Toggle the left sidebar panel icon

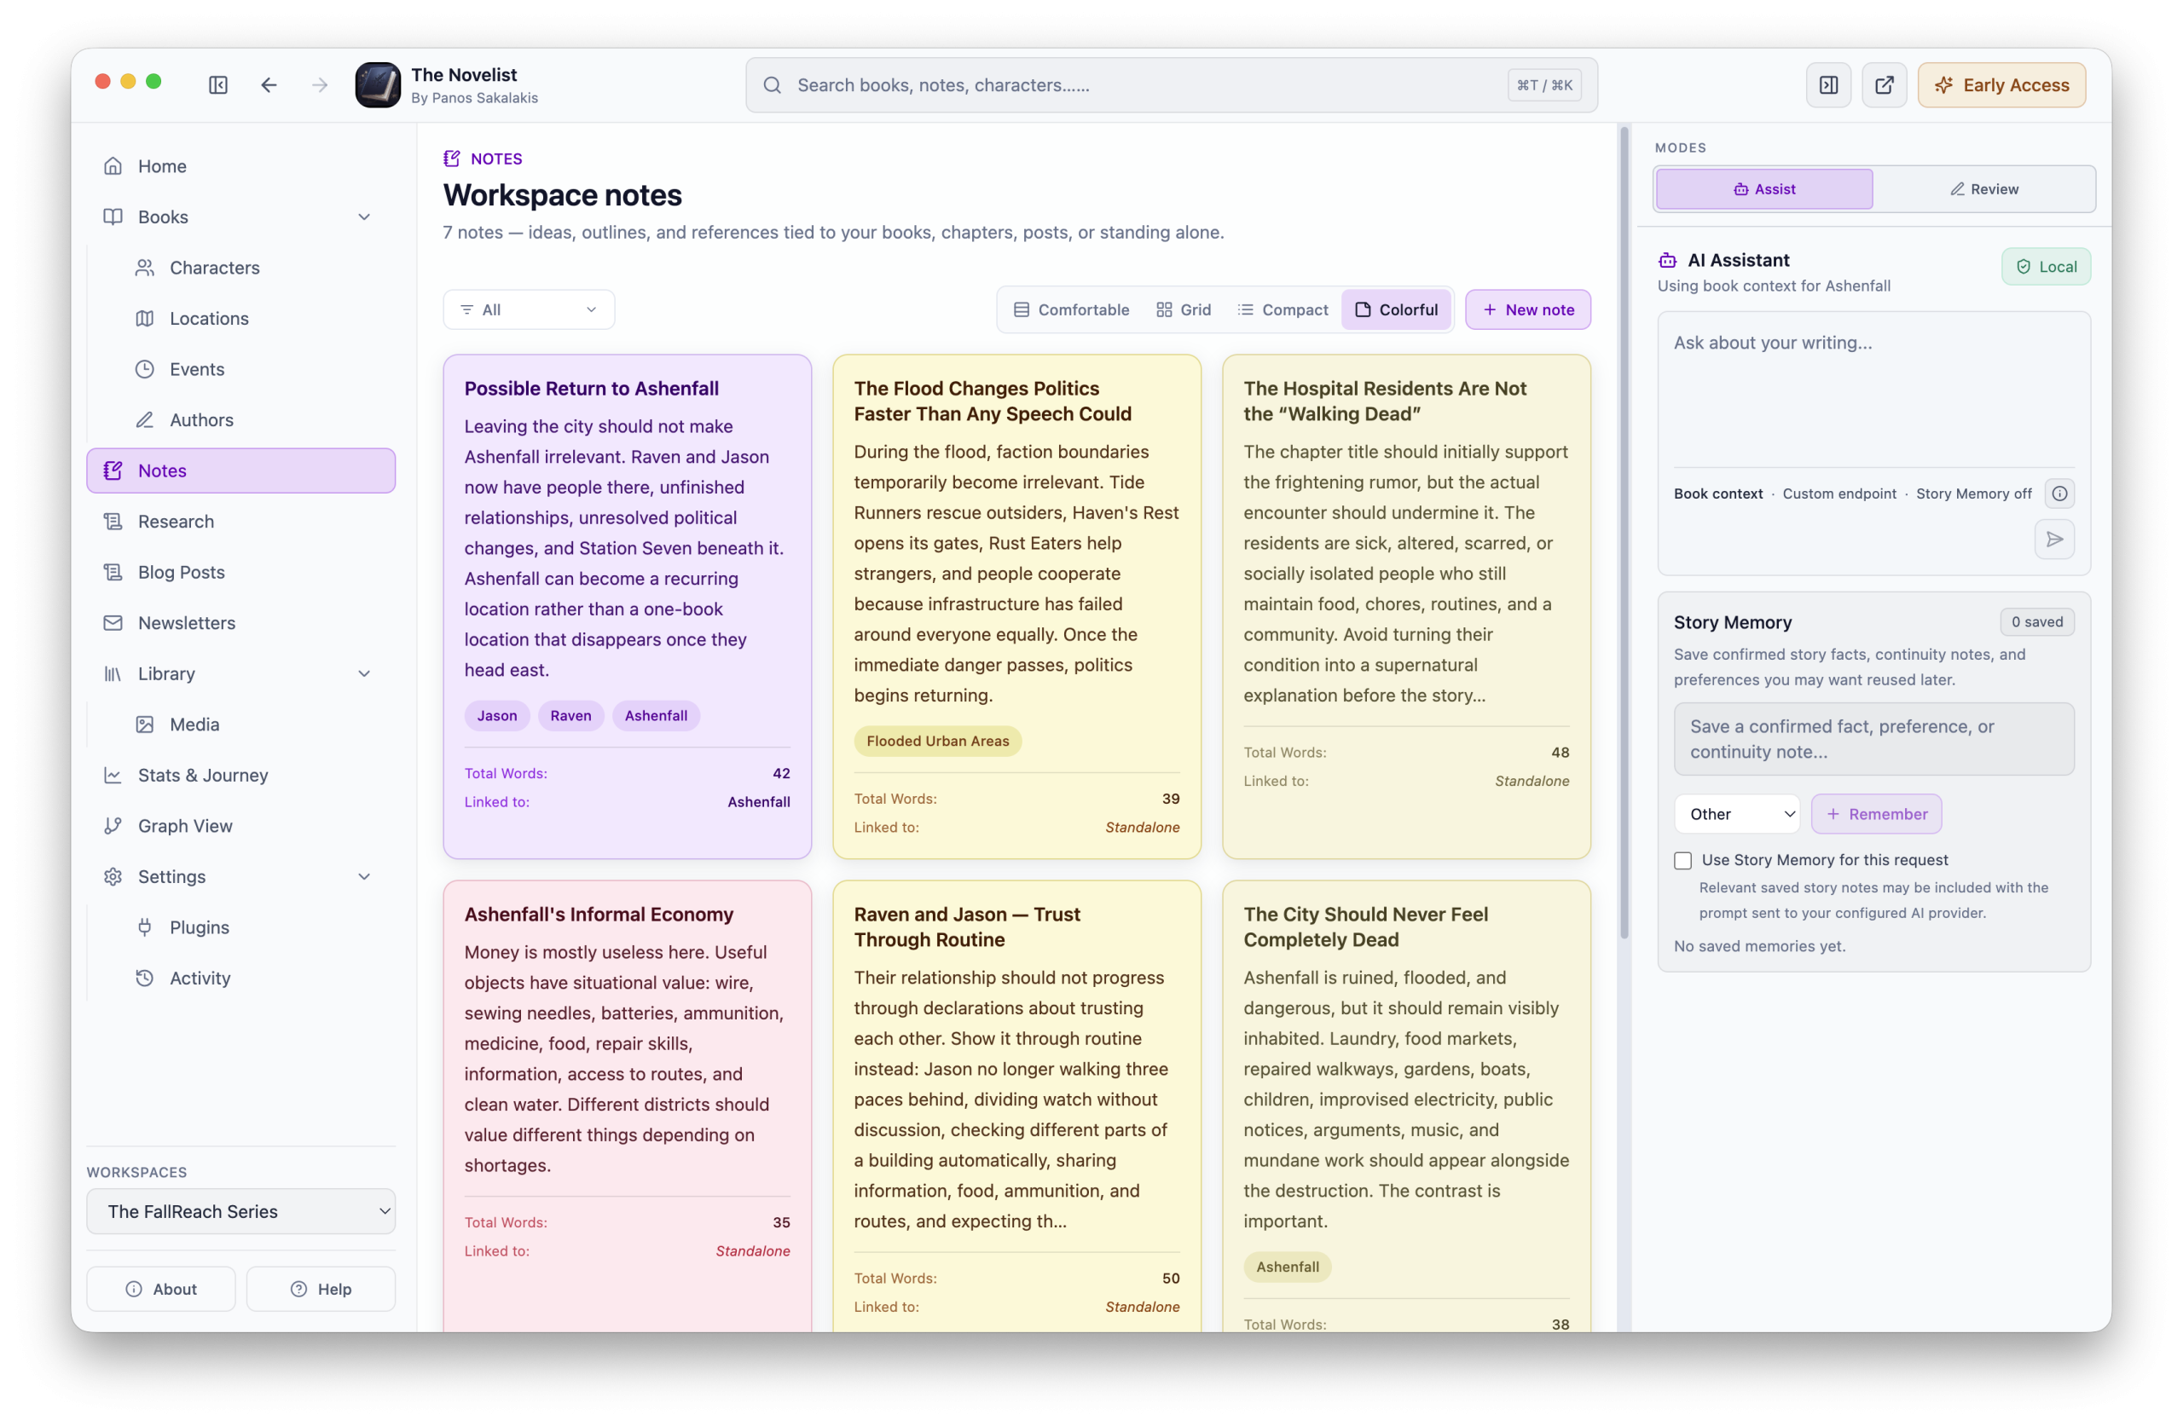218,84
